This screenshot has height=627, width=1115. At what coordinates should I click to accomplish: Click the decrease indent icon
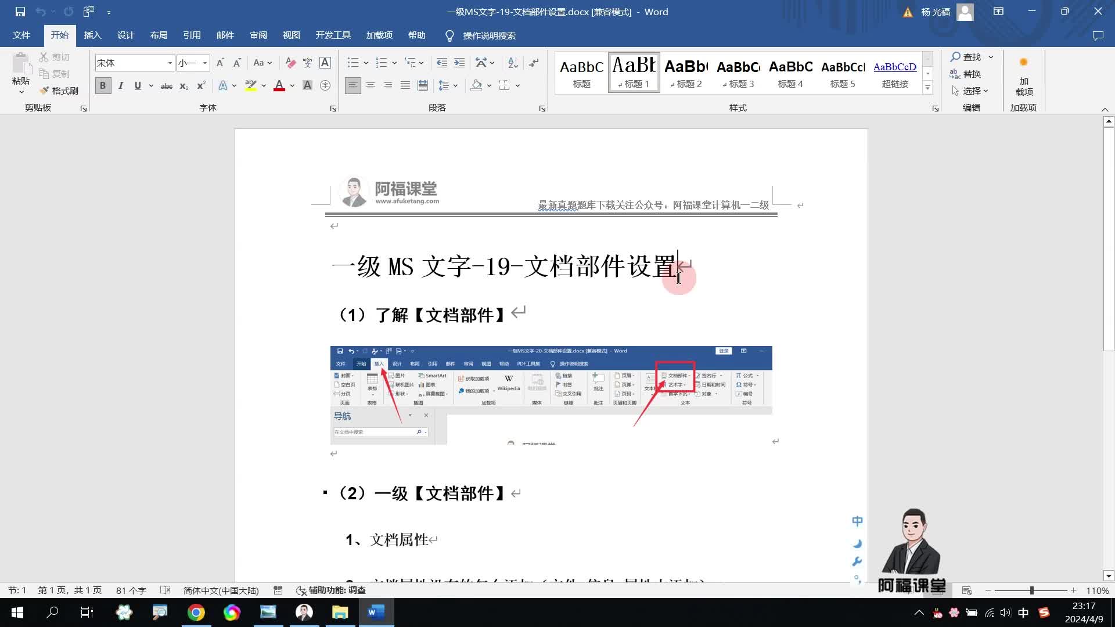coord(442,63)
